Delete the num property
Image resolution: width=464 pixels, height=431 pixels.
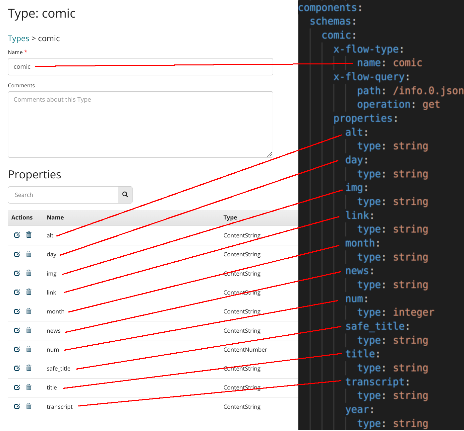tap(29, 349)
